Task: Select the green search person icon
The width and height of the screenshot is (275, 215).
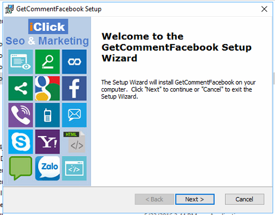Action: tap(48, 62)
